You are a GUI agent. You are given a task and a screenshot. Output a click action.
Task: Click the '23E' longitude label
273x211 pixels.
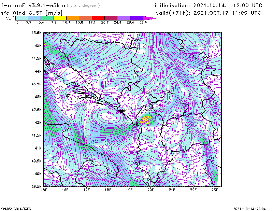pyautogui.click(x=215, y=190)
